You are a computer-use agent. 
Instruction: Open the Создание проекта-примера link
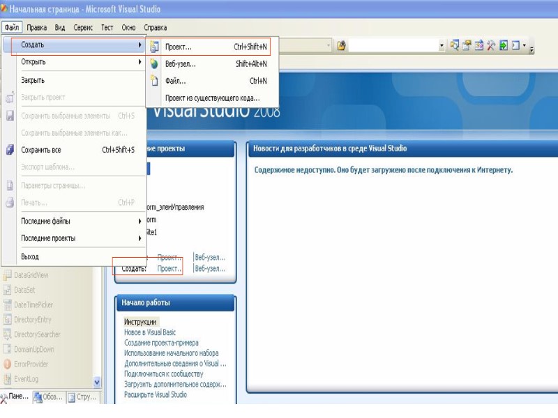(x=161, y=343)
